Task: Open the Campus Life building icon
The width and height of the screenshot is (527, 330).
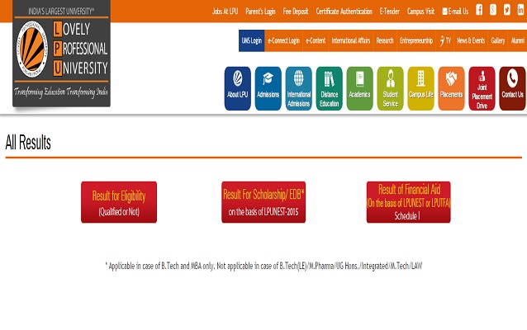Action: (x=420, y=88)
